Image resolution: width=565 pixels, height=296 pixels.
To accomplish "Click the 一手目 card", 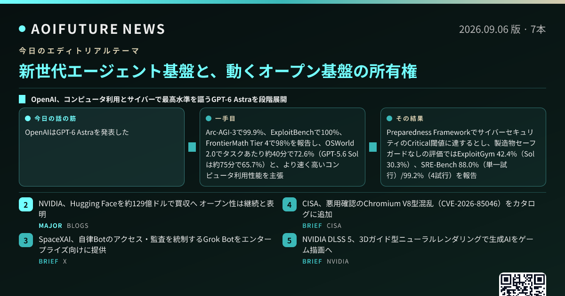I will (x=282, y=147).
